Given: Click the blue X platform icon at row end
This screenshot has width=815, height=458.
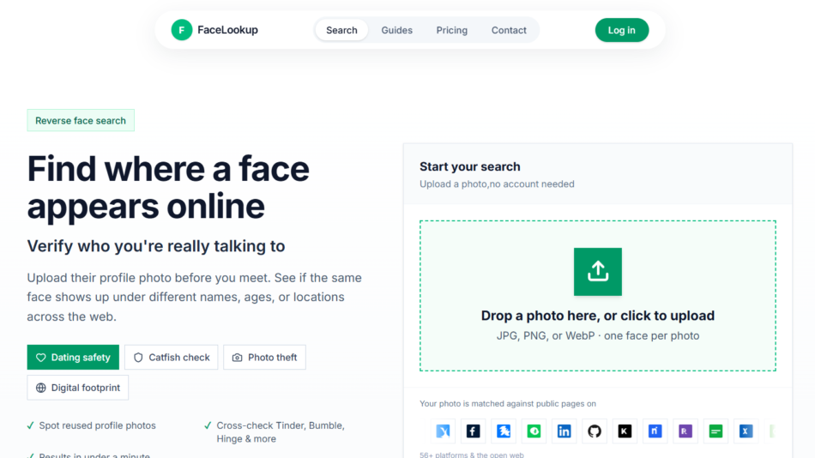Looking at the screenshot, I should point(746,431).
